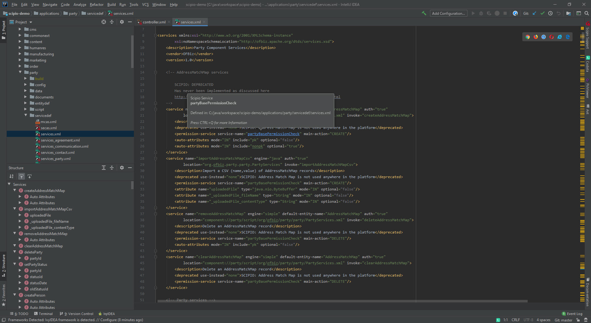
Task: Open the VCS menu
Action: click(145, 4)
